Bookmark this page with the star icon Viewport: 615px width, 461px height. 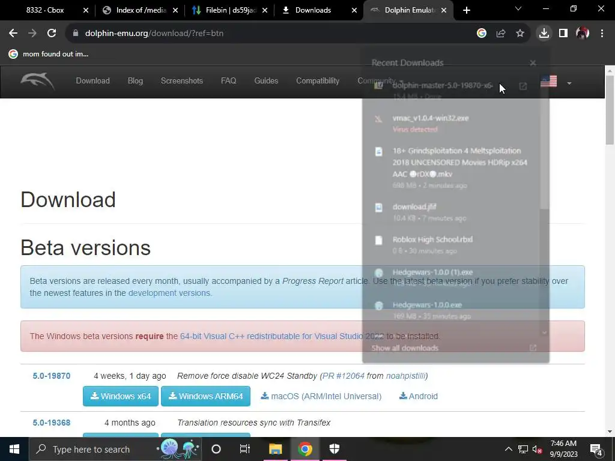point(520,34)
